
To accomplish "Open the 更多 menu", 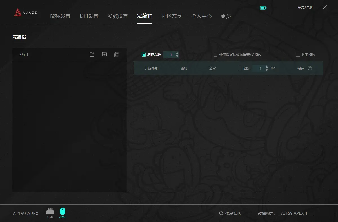I will tap(226, 16).
